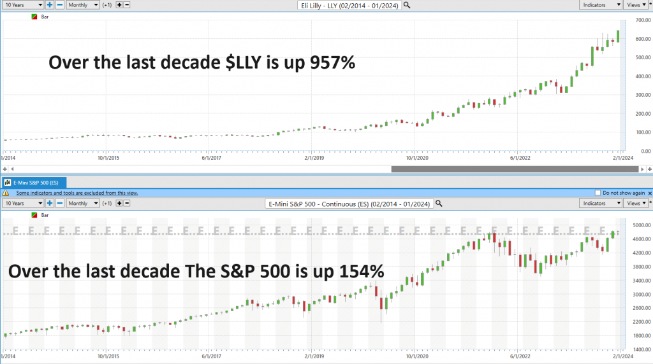This screenshot has width=653, height=364.
Task: Open the 10 Years range dropdown on ES chart
Action: coord(23,203)
